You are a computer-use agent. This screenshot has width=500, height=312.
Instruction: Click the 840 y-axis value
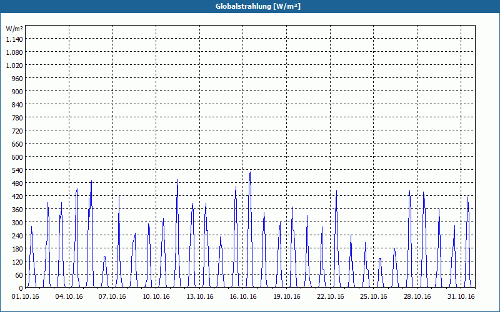(x=17, y=104)
